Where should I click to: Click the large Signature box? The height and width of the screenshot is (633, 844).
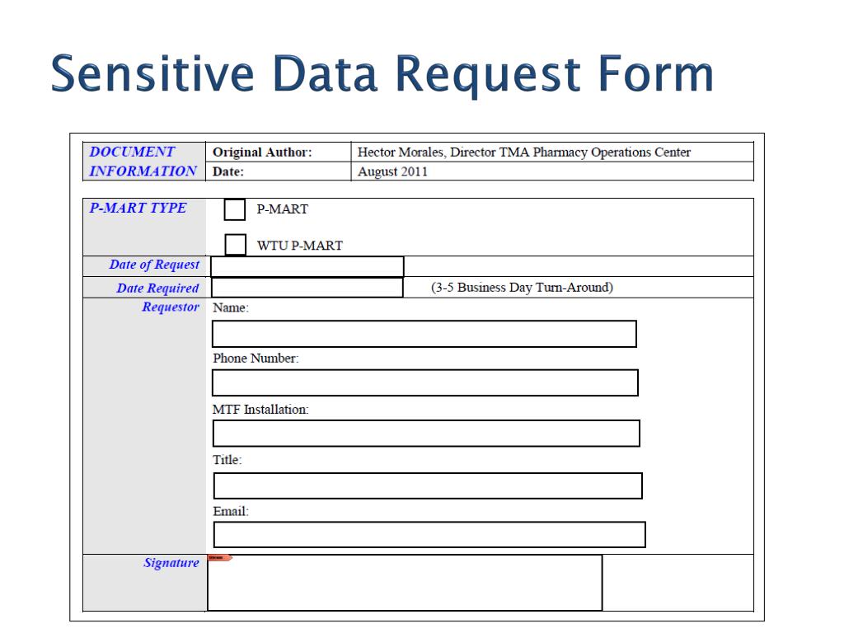click(x=405, y=583)
